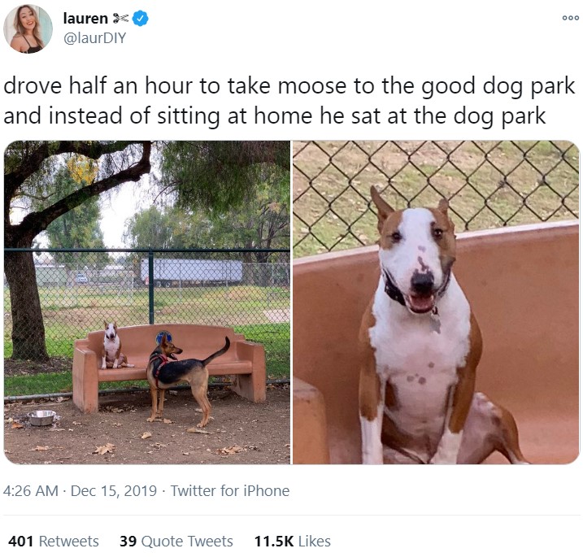The width and height of the screenshot is (583, 557).
Task: Click the word Retweets in stats
Action: point(69,542)
